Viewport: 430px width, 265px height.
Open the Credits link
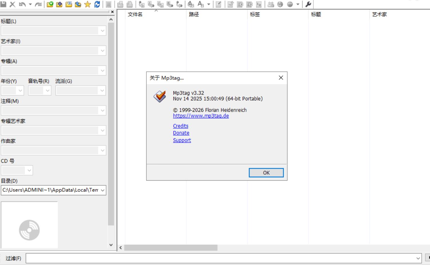180,126
